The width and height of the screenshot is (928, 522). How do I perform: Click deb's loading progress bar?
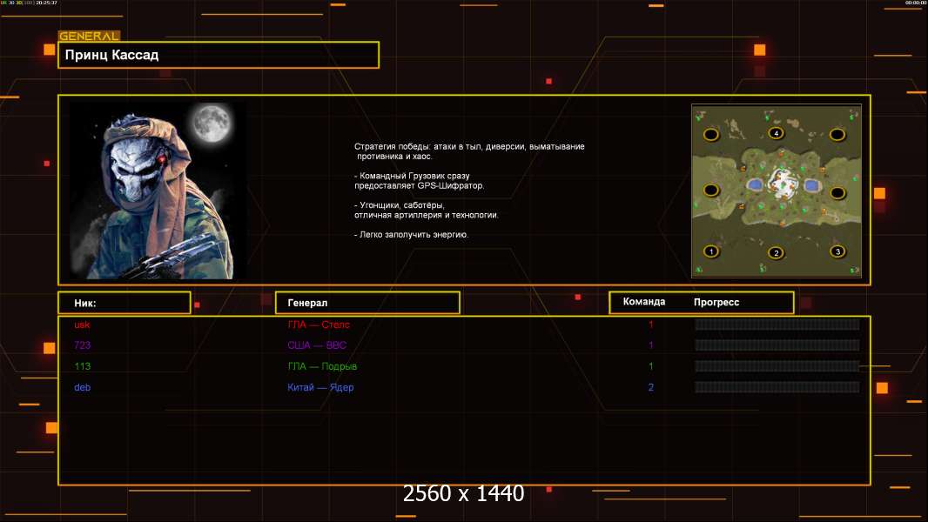click(x=777, y=388)
